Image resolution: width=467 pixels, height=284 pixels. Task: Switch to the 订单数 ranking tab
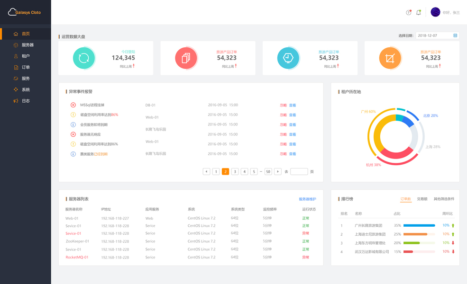tap(406, 199)
